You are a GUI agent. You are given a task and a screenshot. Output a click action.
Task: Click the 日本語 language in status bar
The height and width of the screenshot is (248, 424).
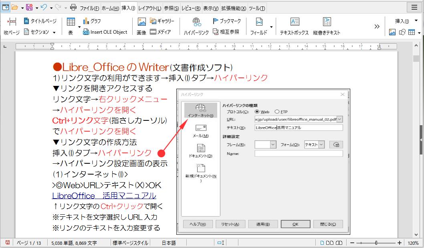[x=169, y=243]
